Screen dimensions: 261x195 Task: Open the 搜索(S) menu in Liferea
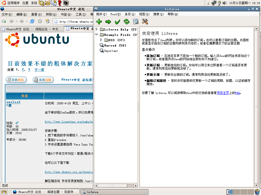[159, 14]
